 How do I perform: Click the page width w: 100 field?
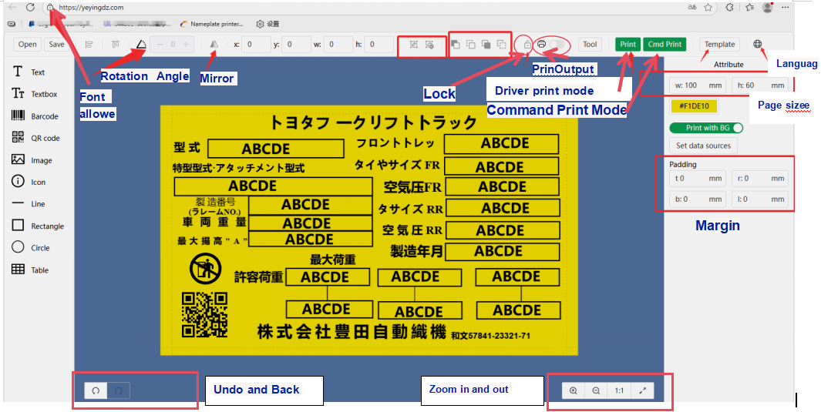[697, 85]
